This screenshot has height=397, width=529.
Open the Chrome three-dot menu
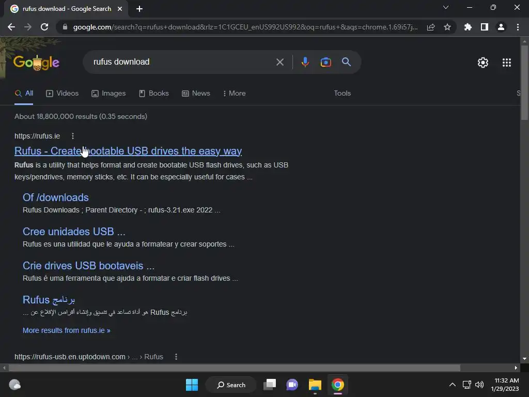tap(518, 27)
